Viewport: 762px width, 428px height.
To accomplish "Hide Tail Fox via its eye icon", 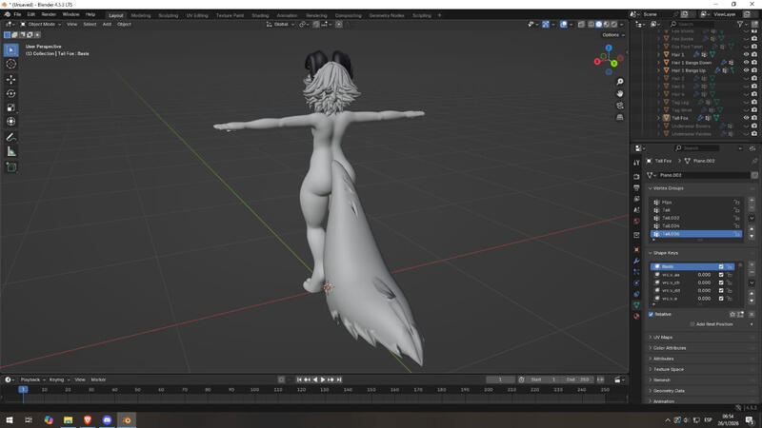I will click(x=747, y=118).
